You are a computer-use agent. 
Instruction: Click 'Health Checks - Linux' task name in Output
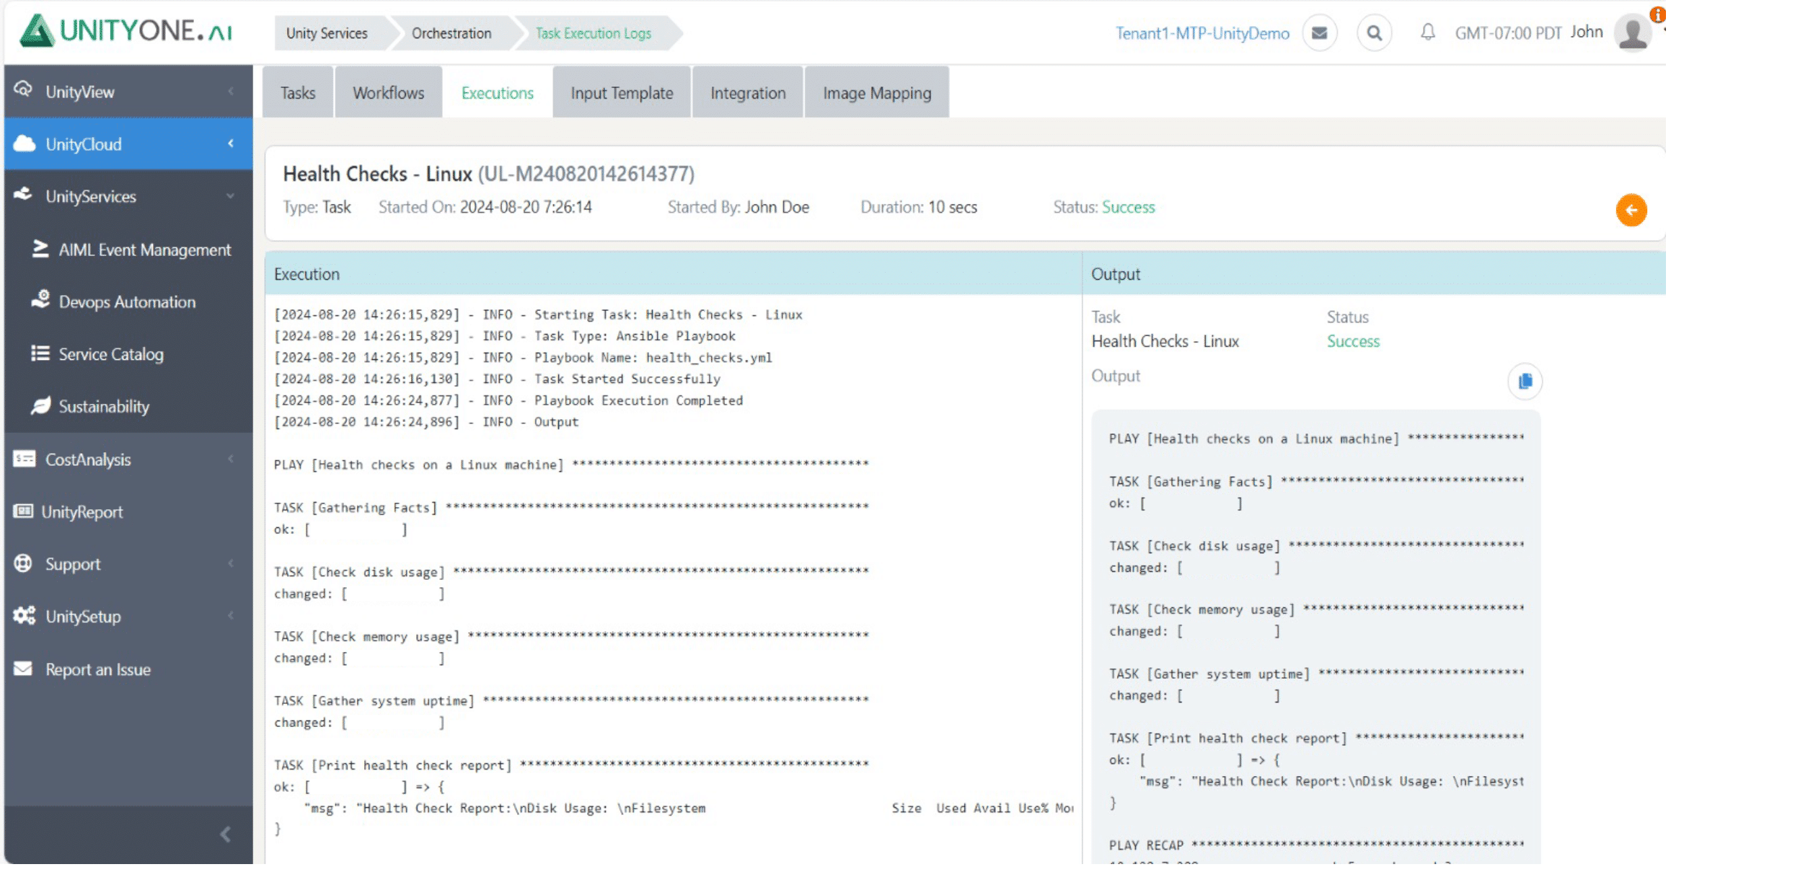click(x=1165, y=341)
